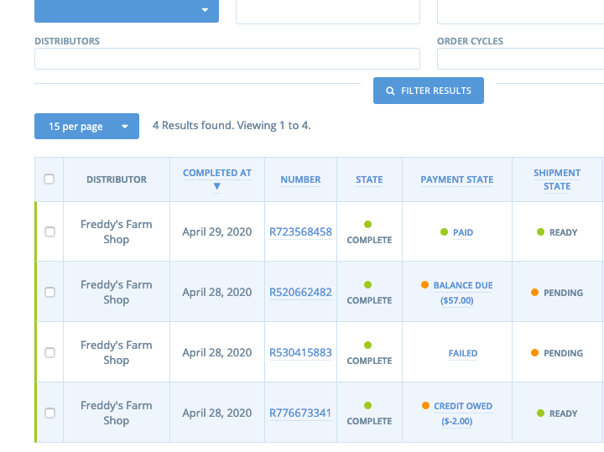604x452 pixels.
Task: Click orange PENDING dot for order R520662482
Action: pyautogui.click(x=534, y=292)
